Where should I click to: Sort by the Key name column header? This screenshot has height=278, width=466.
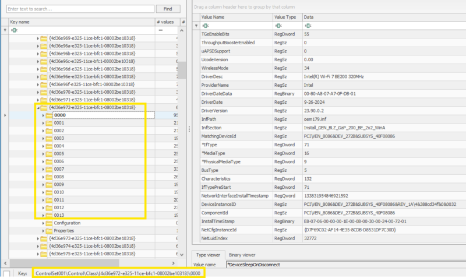pyautogui.click(x=82, y=22)
